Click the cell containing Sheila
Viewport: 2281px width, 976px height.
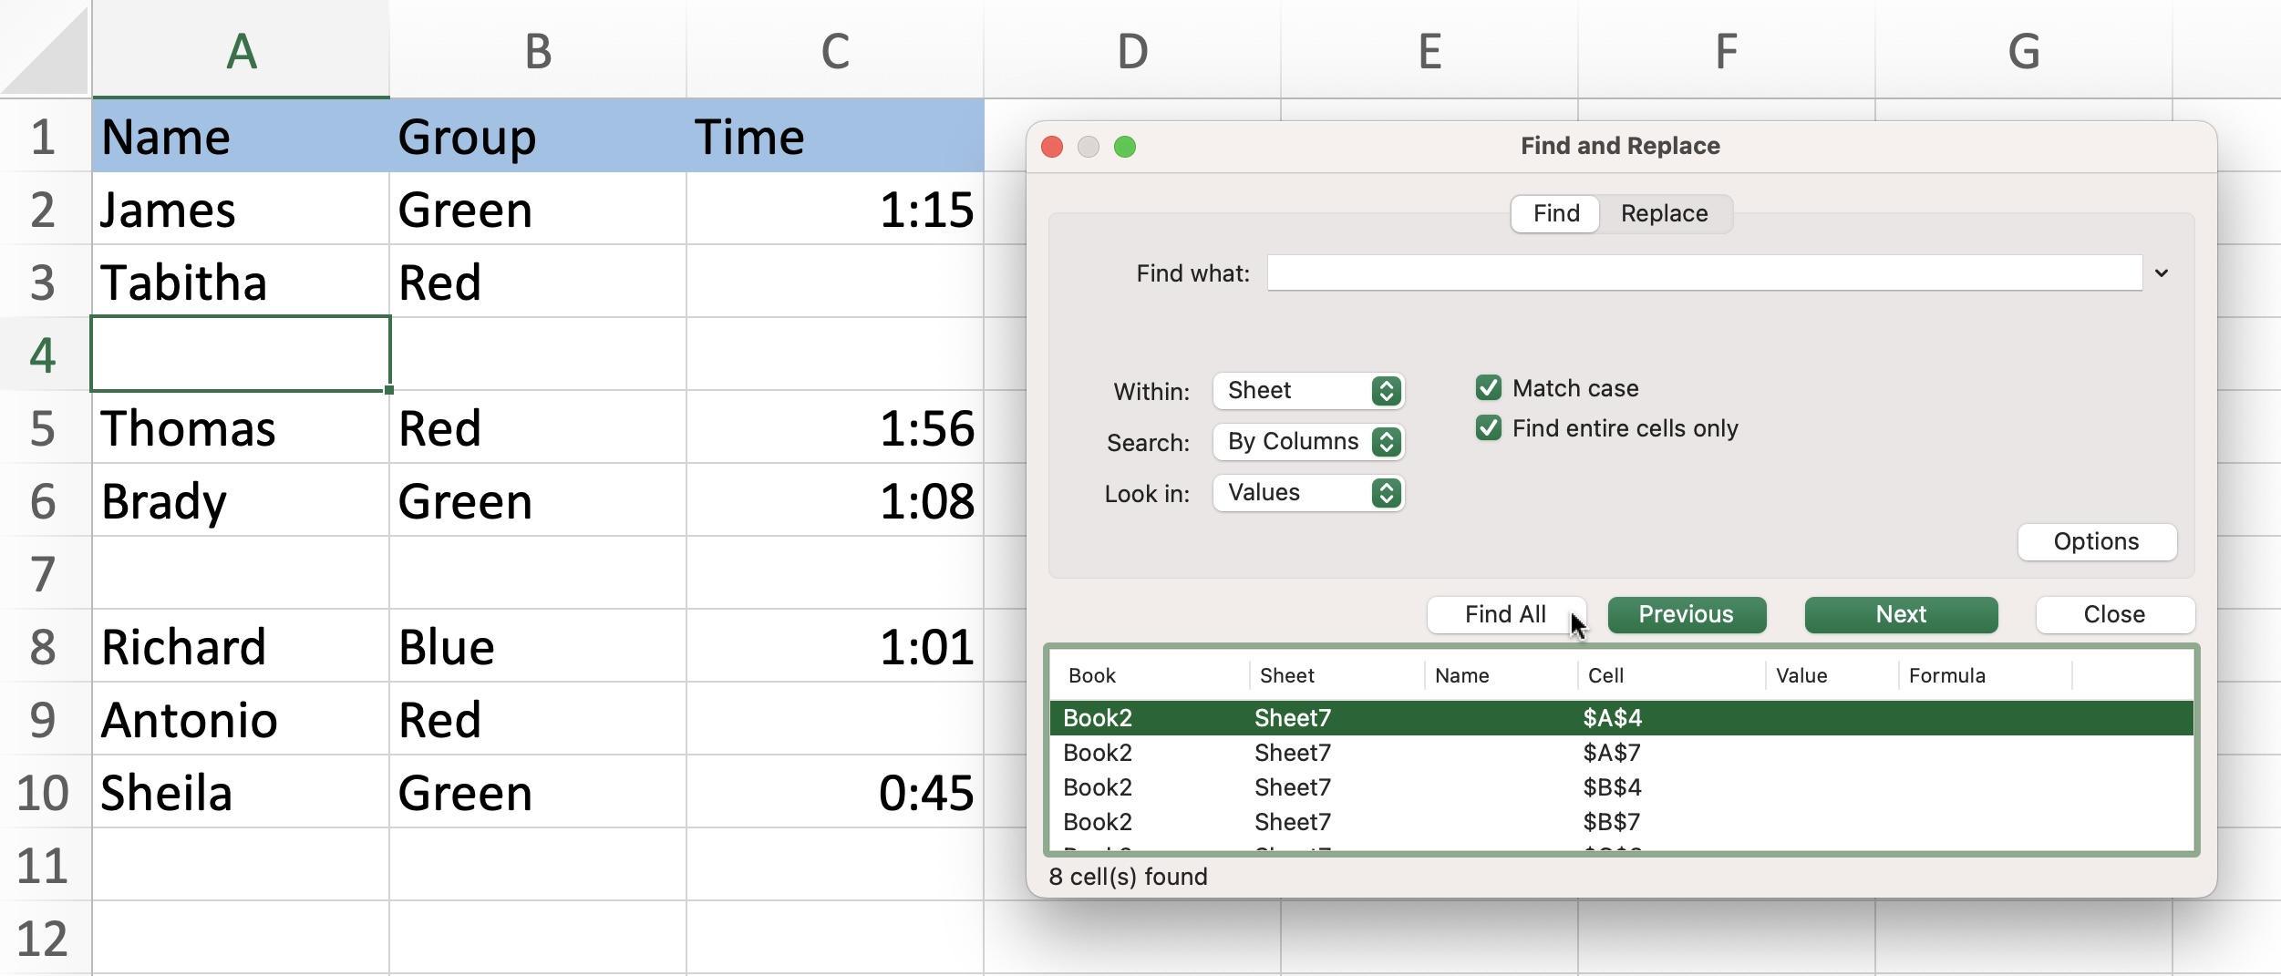[168, 792]
